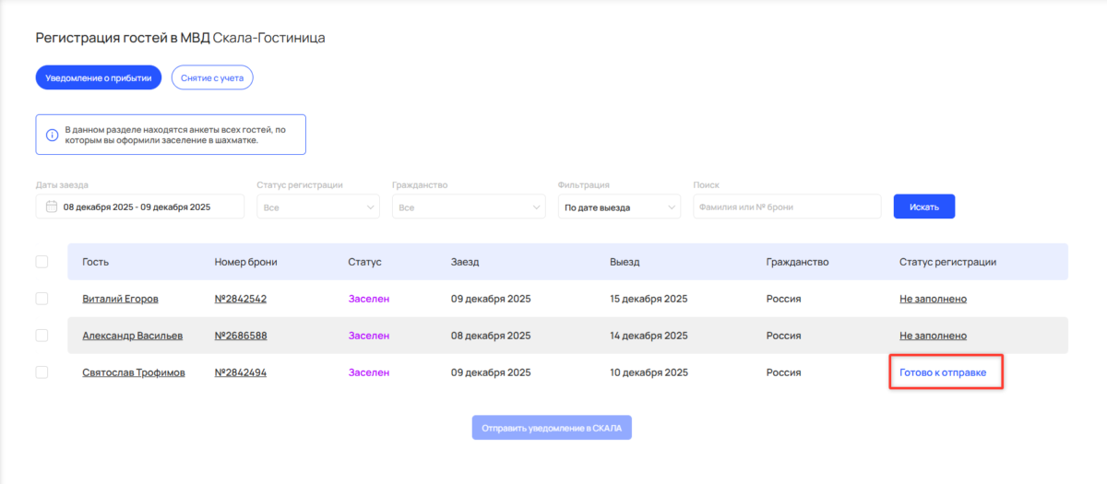Open guest link Виталий Егоров
Screen dimensions: 1107x484
pos(120,299)
